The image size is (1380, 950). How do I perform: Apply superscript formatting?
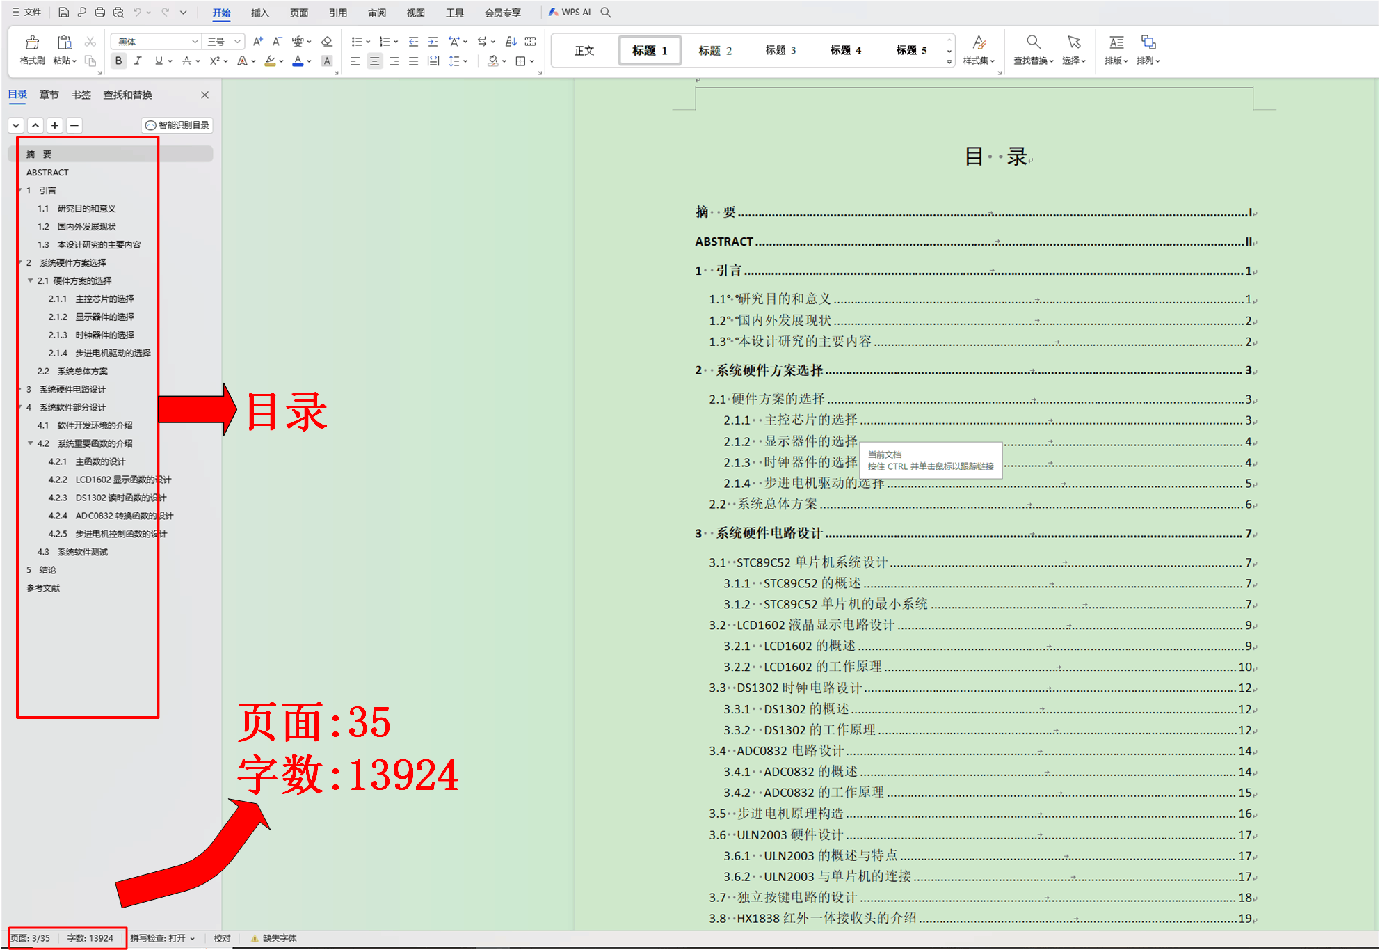tap(214, 61)
